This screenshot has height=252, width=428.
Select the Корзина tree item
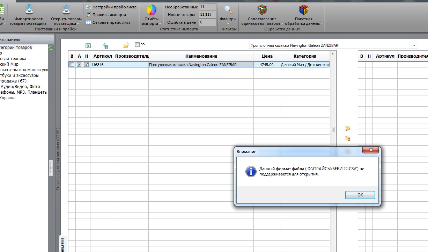(7, 98)
